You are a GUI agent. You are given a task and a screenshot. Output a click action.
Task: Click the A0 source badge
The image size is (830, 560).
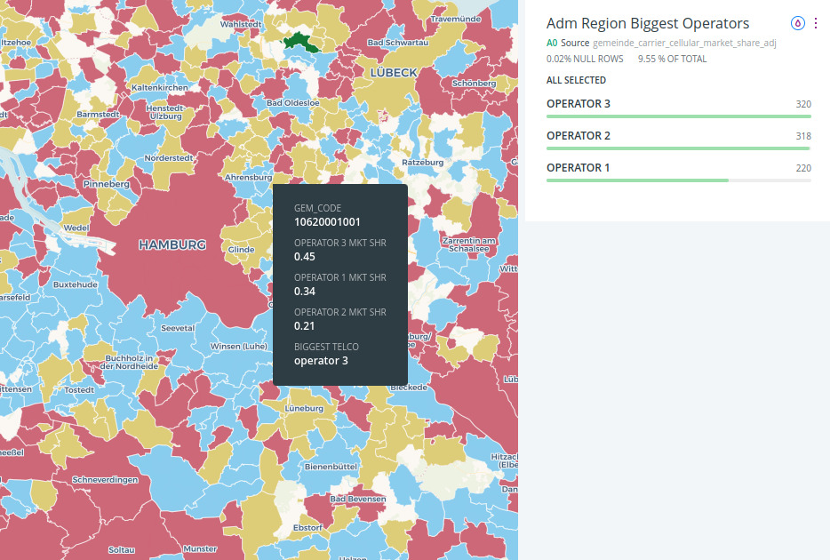click(552, 43)
